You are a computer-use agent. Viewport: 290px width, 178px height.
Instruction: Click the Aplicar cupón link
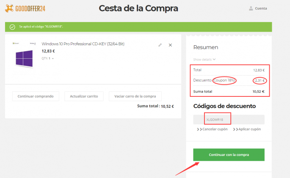click(x=250, y=129)
